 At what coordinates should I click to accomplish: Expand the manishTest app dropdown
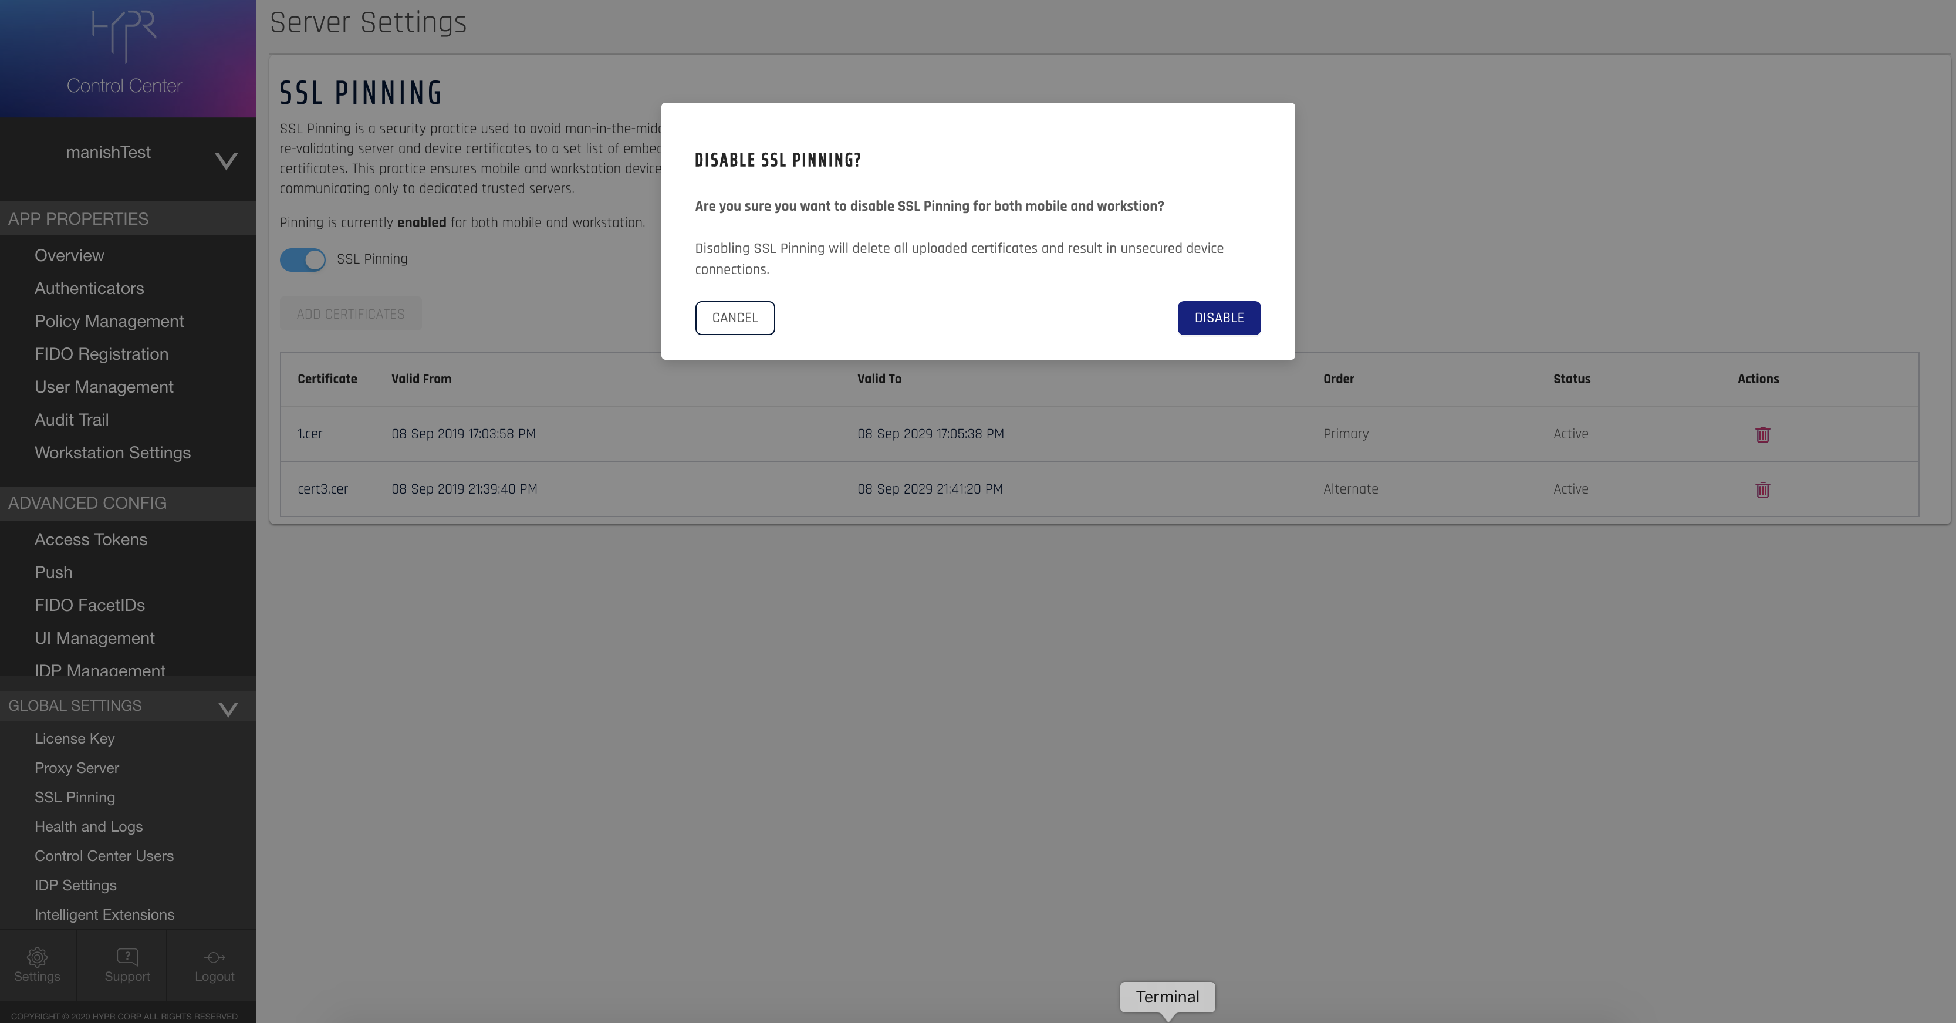tap(225, 161)
